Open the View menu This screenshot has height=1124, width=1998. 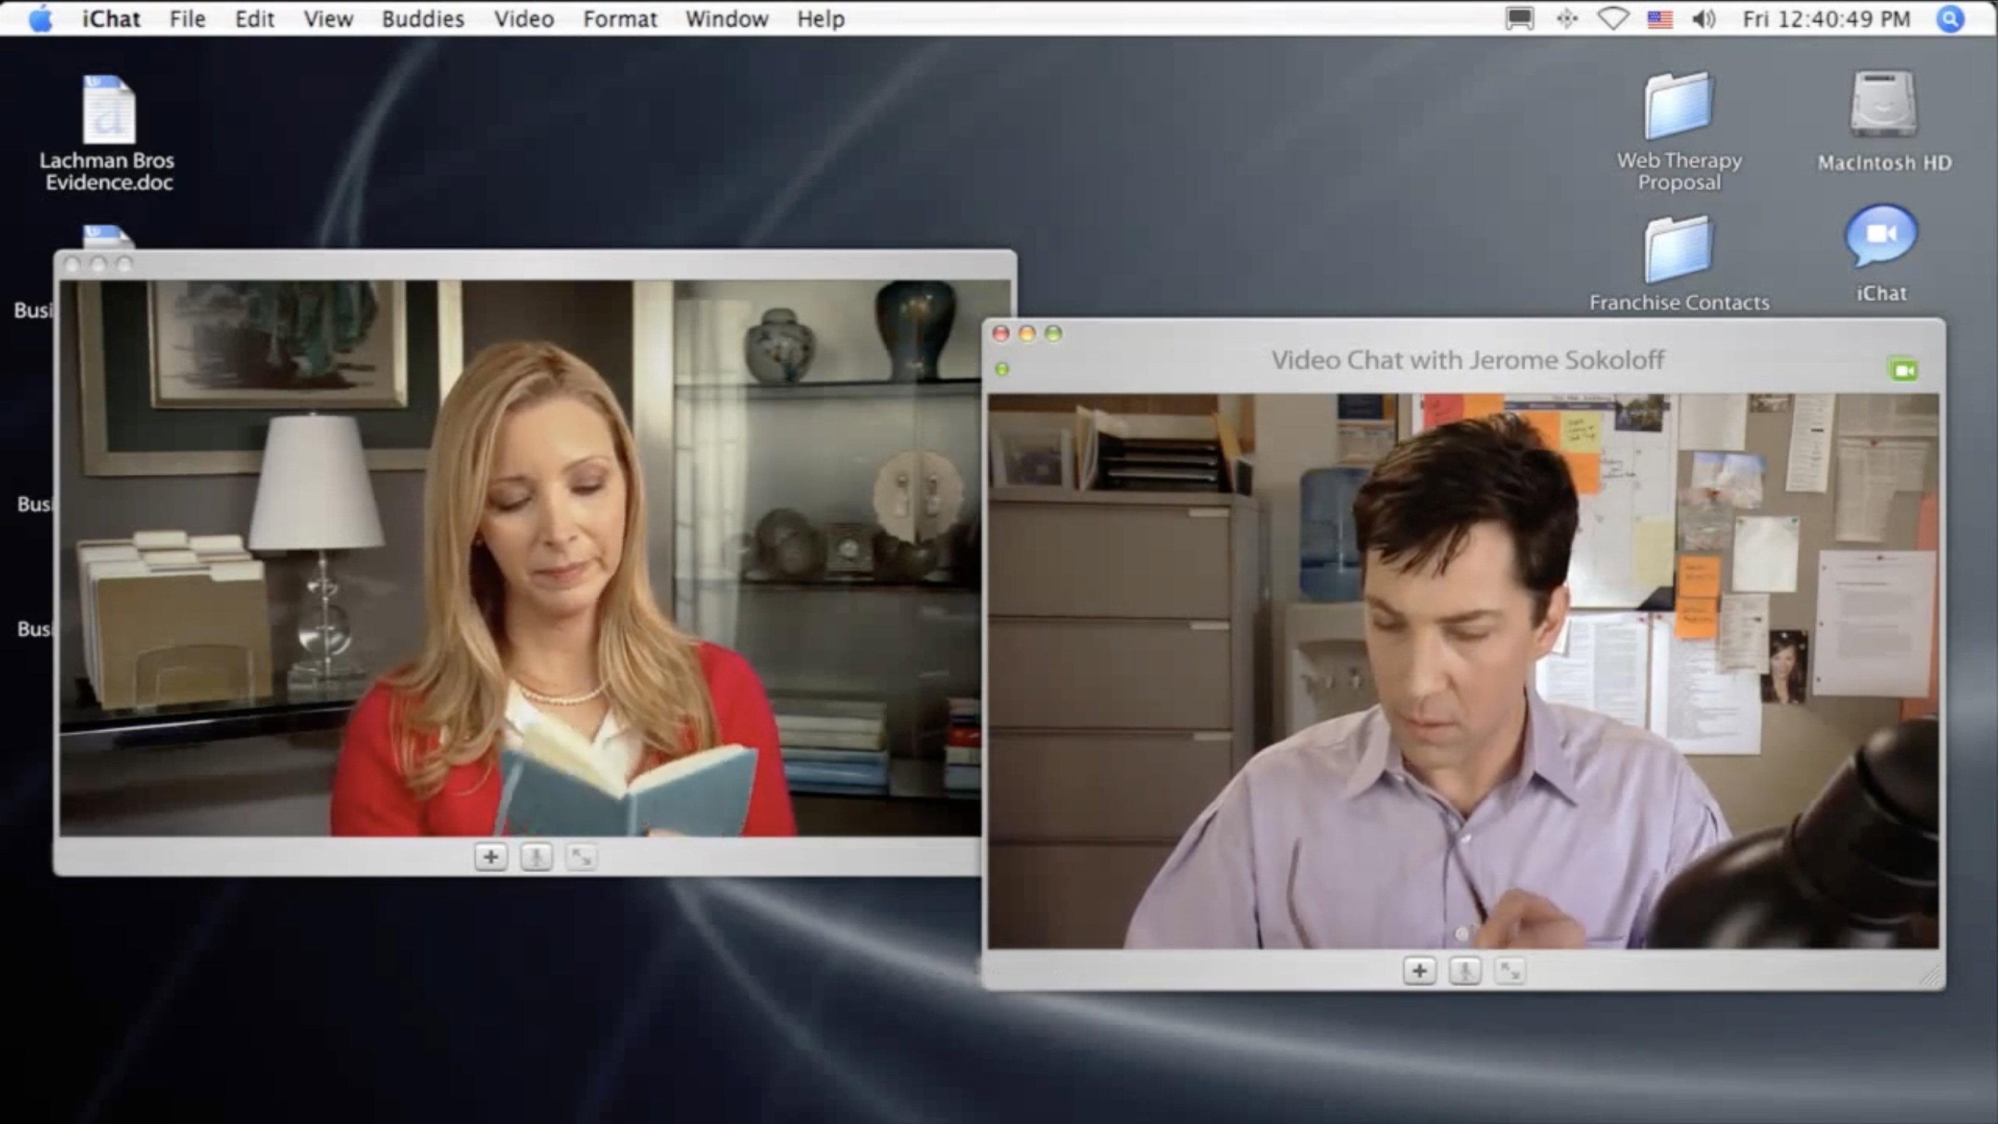328,18
